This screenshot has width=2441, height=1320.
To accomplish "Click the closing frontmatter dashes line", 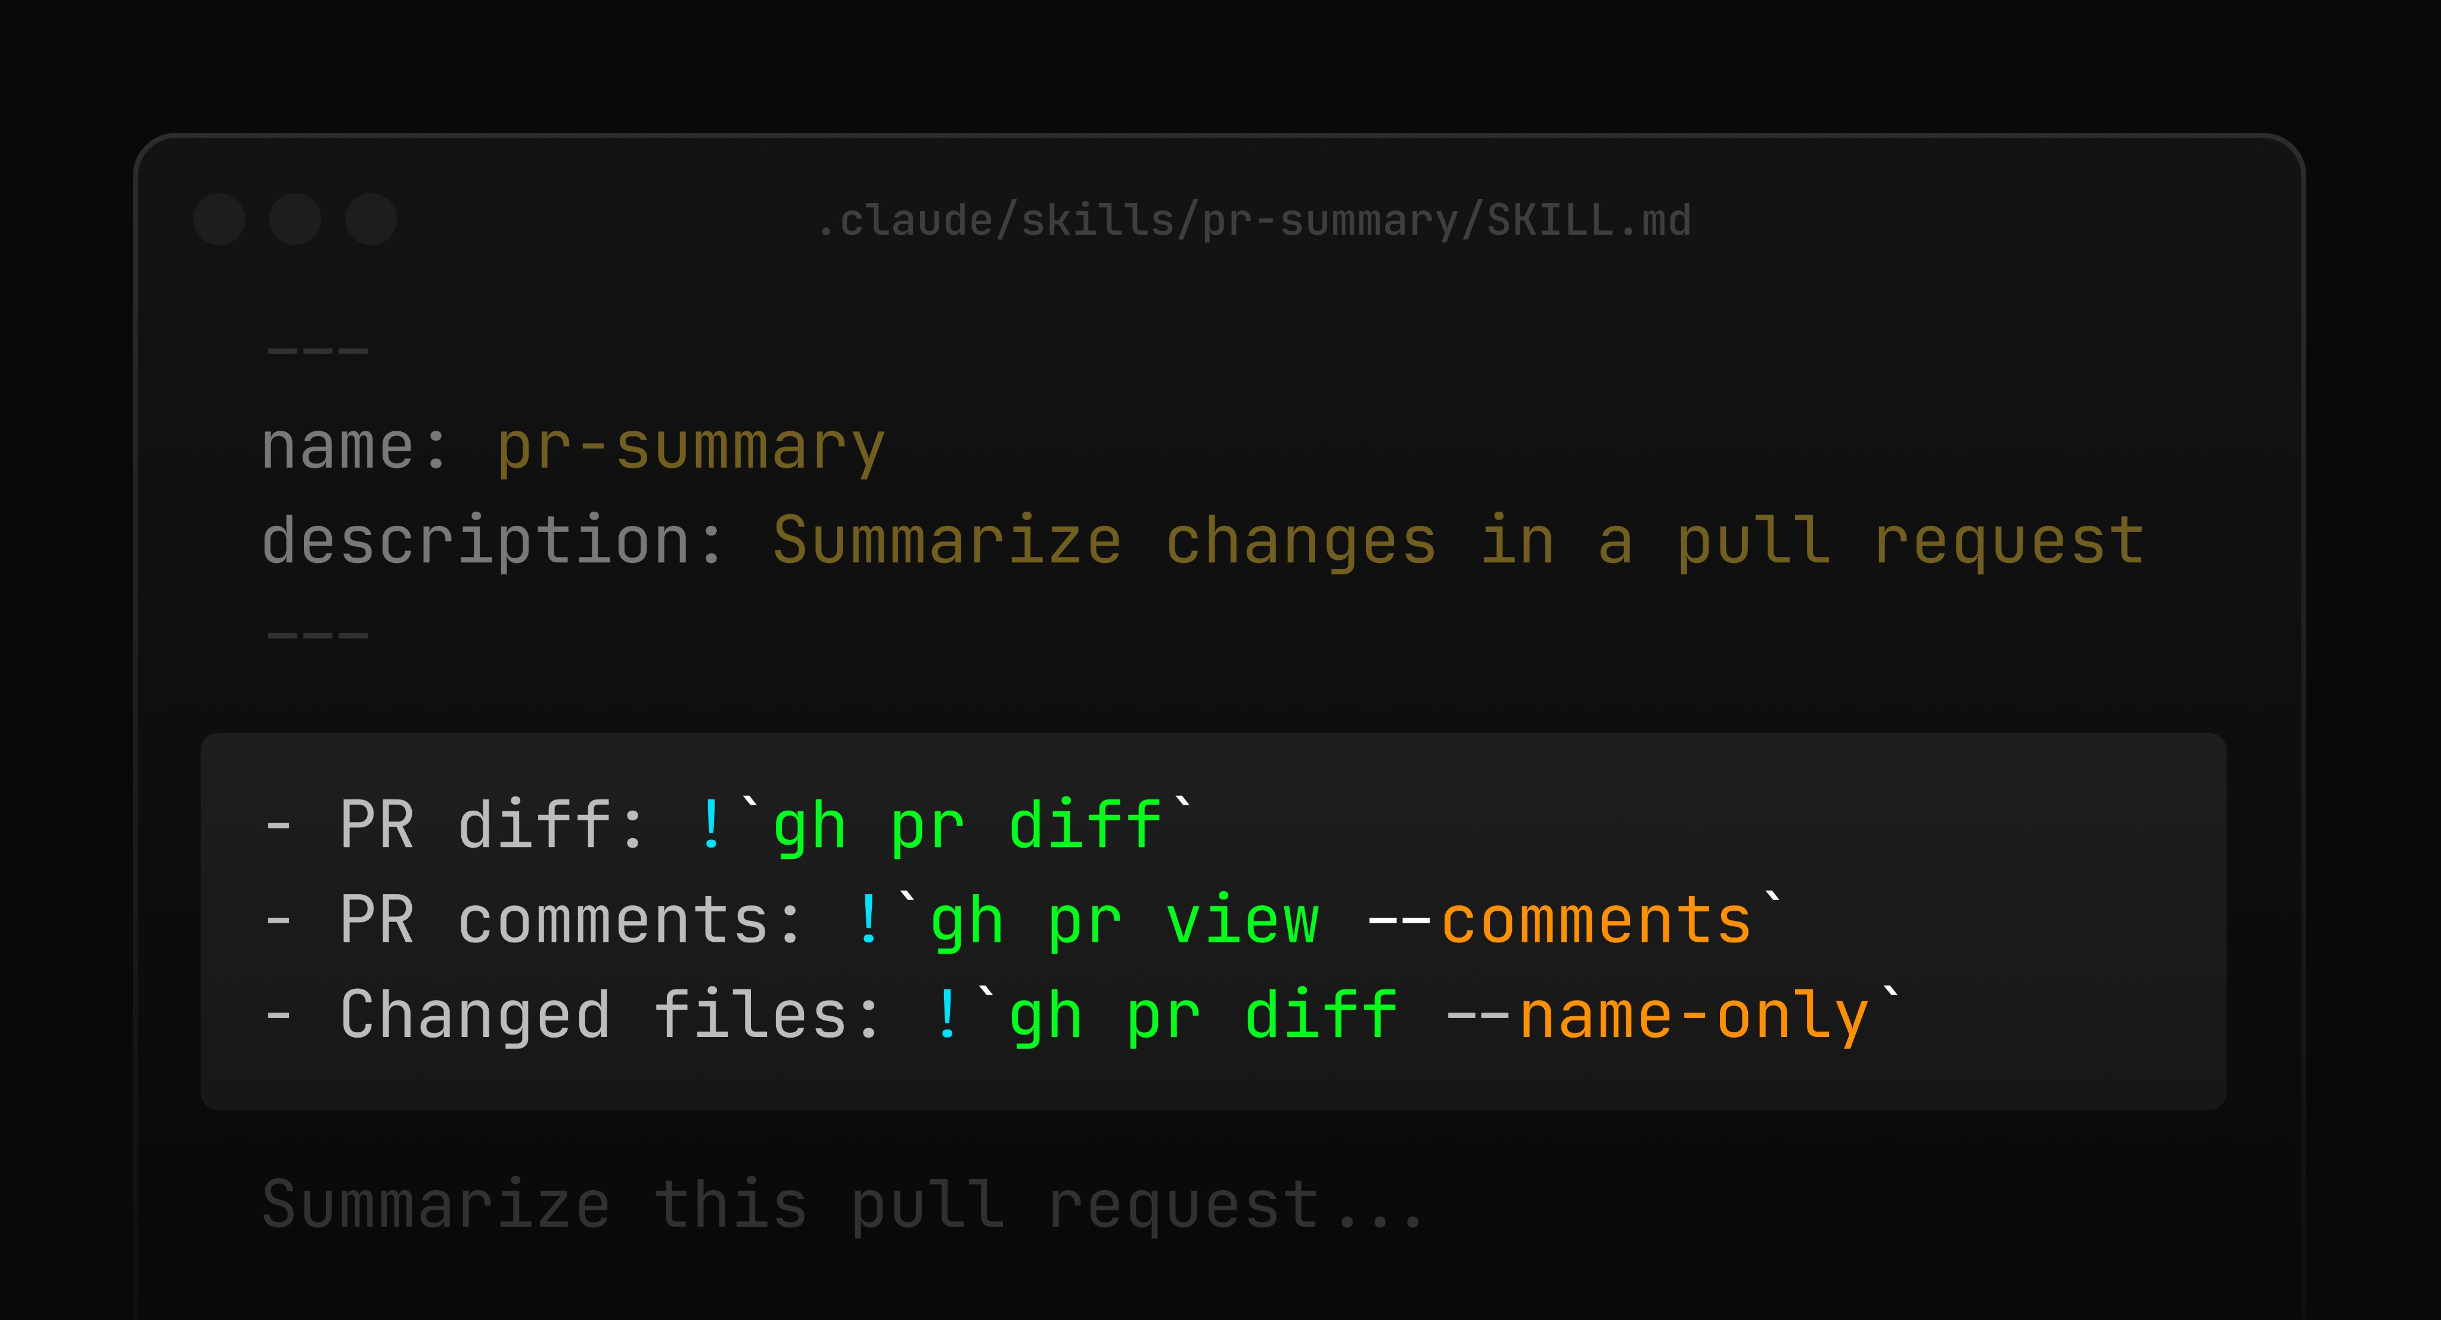I will point(318,636).
